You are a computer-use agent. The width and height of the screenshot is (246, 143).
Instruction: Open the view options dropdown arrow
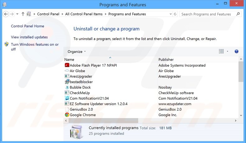click(228, 51)
